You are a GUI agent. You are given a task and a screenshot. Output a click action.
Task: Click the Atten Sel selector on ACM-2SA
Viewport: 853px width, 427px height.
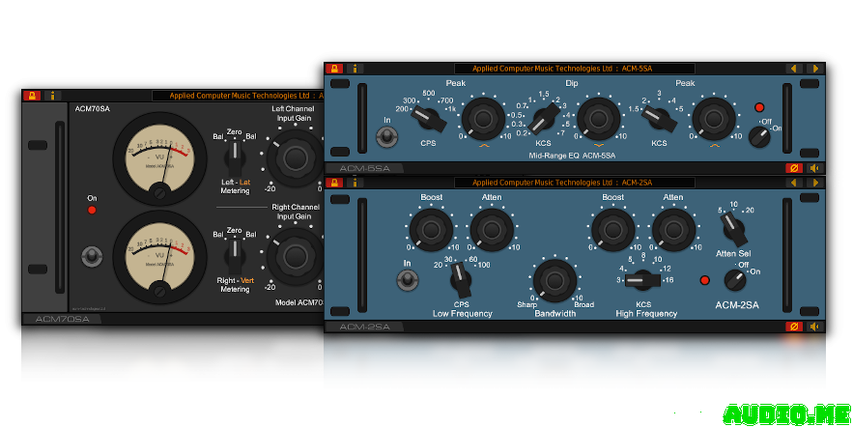tap(733, 229)
